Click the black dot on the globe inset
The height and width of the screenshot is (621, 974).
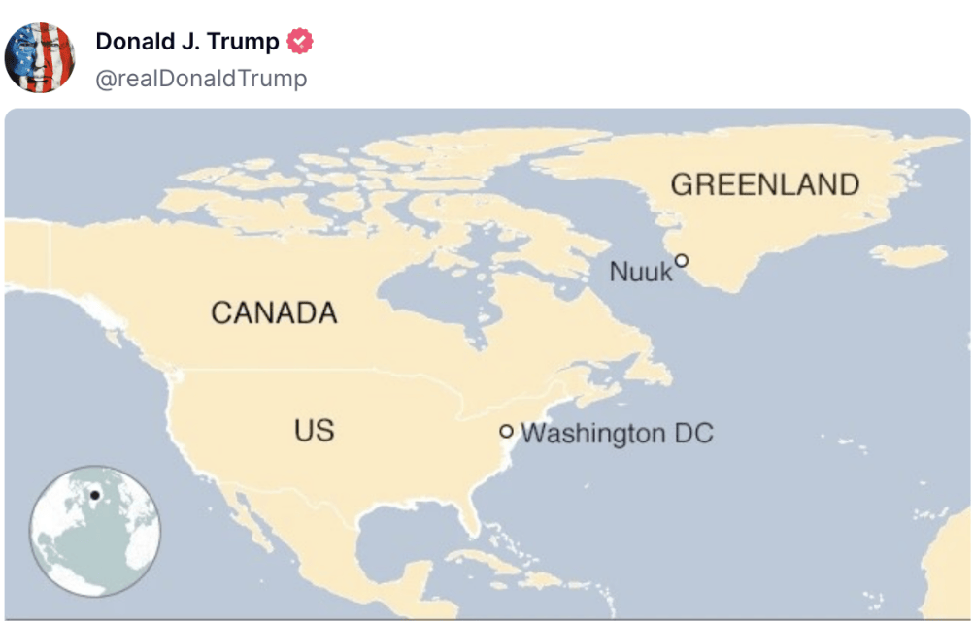(95, 496)
